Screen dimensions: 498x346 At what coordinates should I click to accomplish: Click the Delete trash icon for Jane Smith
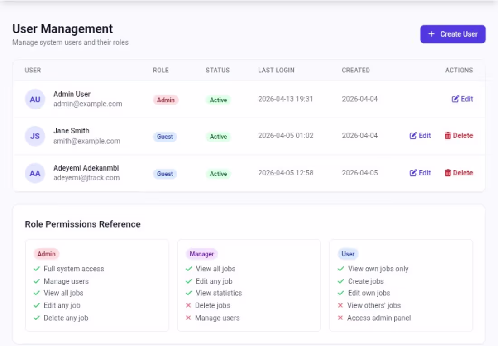(448, 136)
